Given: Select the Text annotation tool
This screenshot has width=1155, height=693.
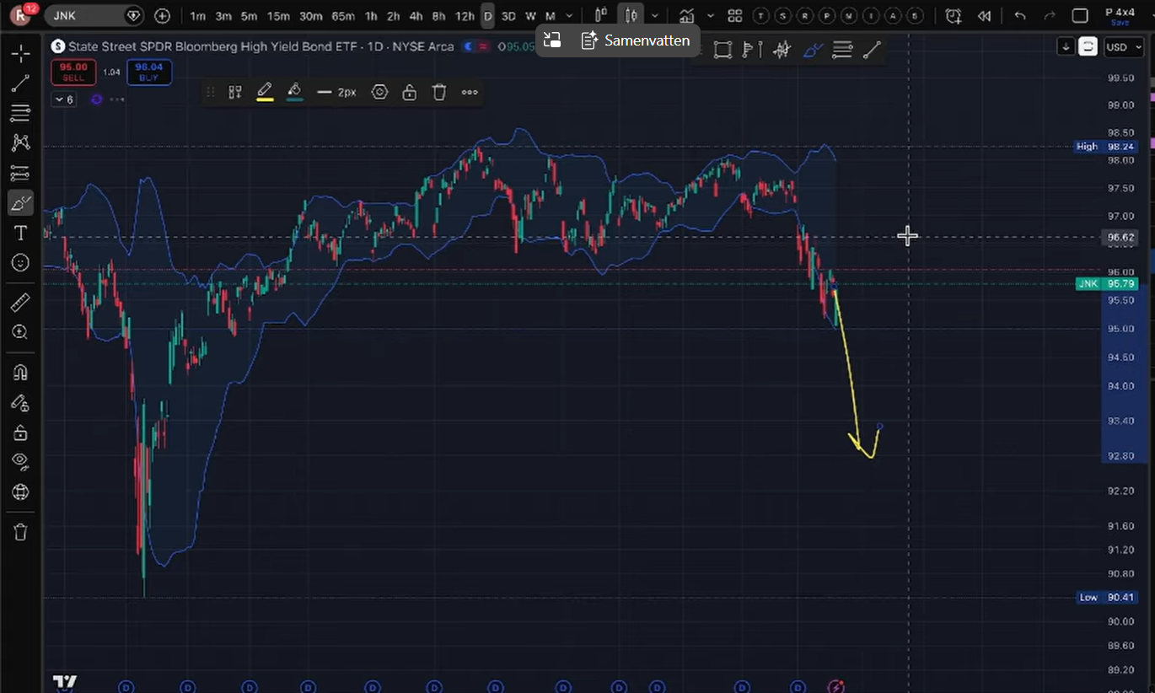Looking at the screenshot, I should coord(21,233).
